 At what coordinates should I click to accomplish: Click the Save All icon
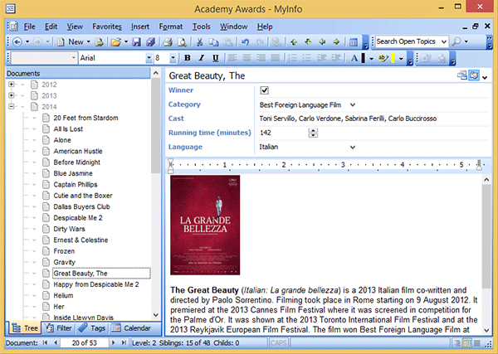coord(150,42)
